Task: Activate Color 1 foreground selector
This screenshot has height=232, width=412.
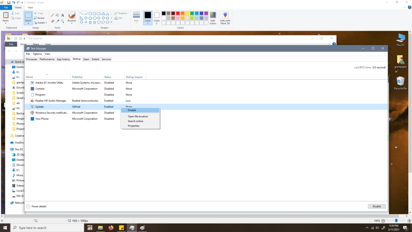Action: [148, 18]
